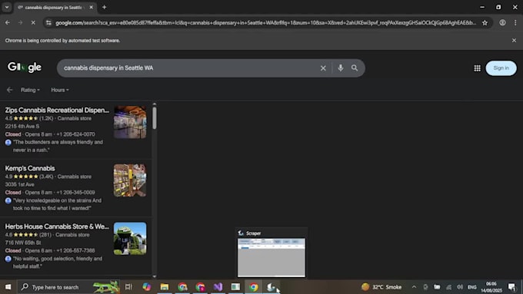Bookmark this page with the star icon
The image size is (523, 294).
pos(485,22)
